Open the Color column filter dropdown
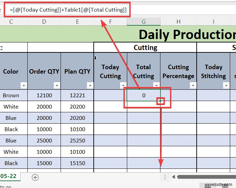The image size is (236, 188). pyautogui.click(x=24, y=86)
